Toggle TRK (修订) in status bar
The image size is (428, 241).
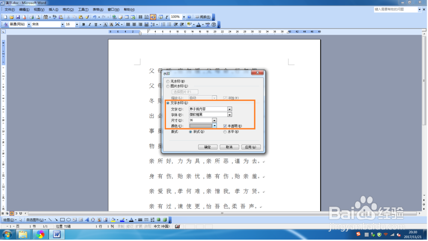(x=130, y=226)
